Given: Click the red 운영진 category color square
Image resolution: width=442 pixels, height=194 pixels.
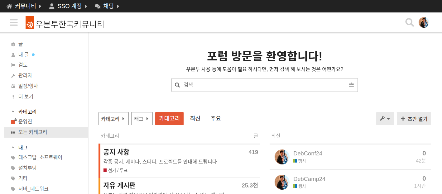Looking at the screenshot, I should pyautogui.click(x=13, y=122).
